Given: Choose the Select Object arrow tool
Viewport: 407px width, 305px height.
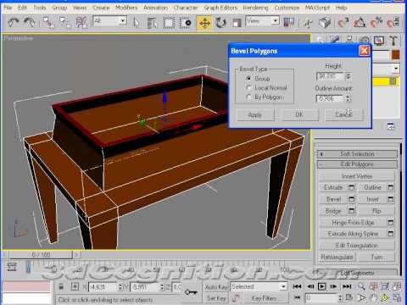Looking at the screenshot, I should [x=137, y=23].
